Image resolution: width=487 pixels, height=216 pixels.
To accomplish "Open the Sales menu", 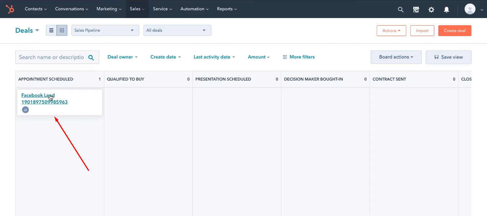I will (x=137, y=9).
